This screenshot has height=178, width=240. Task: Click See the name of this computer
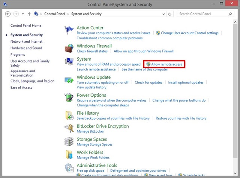145,69
